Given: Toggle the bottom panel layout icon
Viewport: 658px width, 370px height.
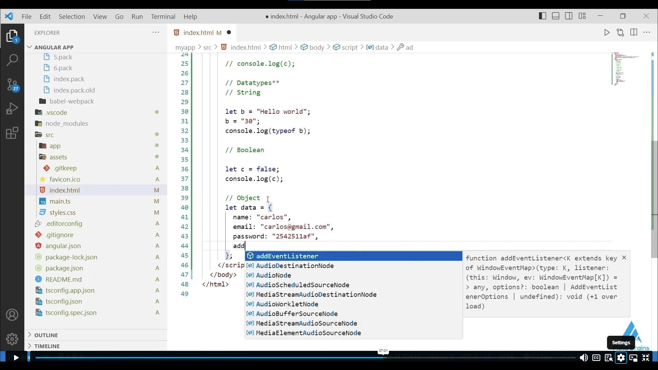Looking at the screenshot, I should coord(556,16).
